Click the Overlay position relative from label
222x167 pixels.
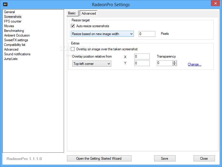(x=92, y=56)
